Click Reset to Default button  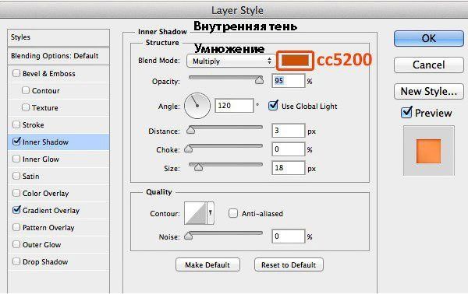289,264
